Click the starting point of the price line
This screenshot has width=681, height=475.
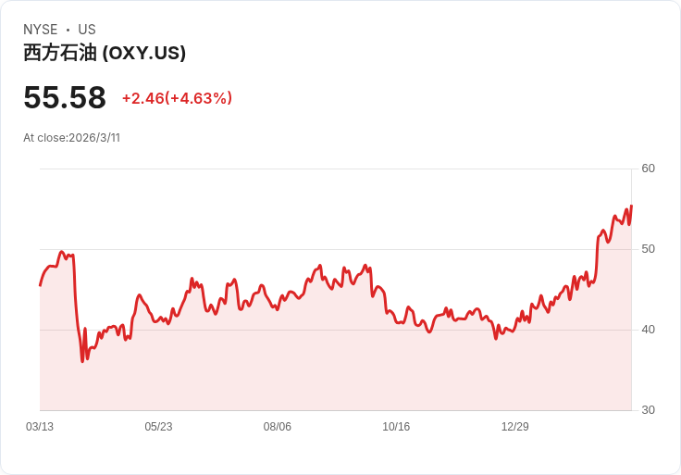40,284
